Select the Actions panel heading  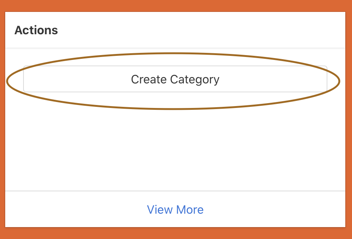[x=36, y=30]
